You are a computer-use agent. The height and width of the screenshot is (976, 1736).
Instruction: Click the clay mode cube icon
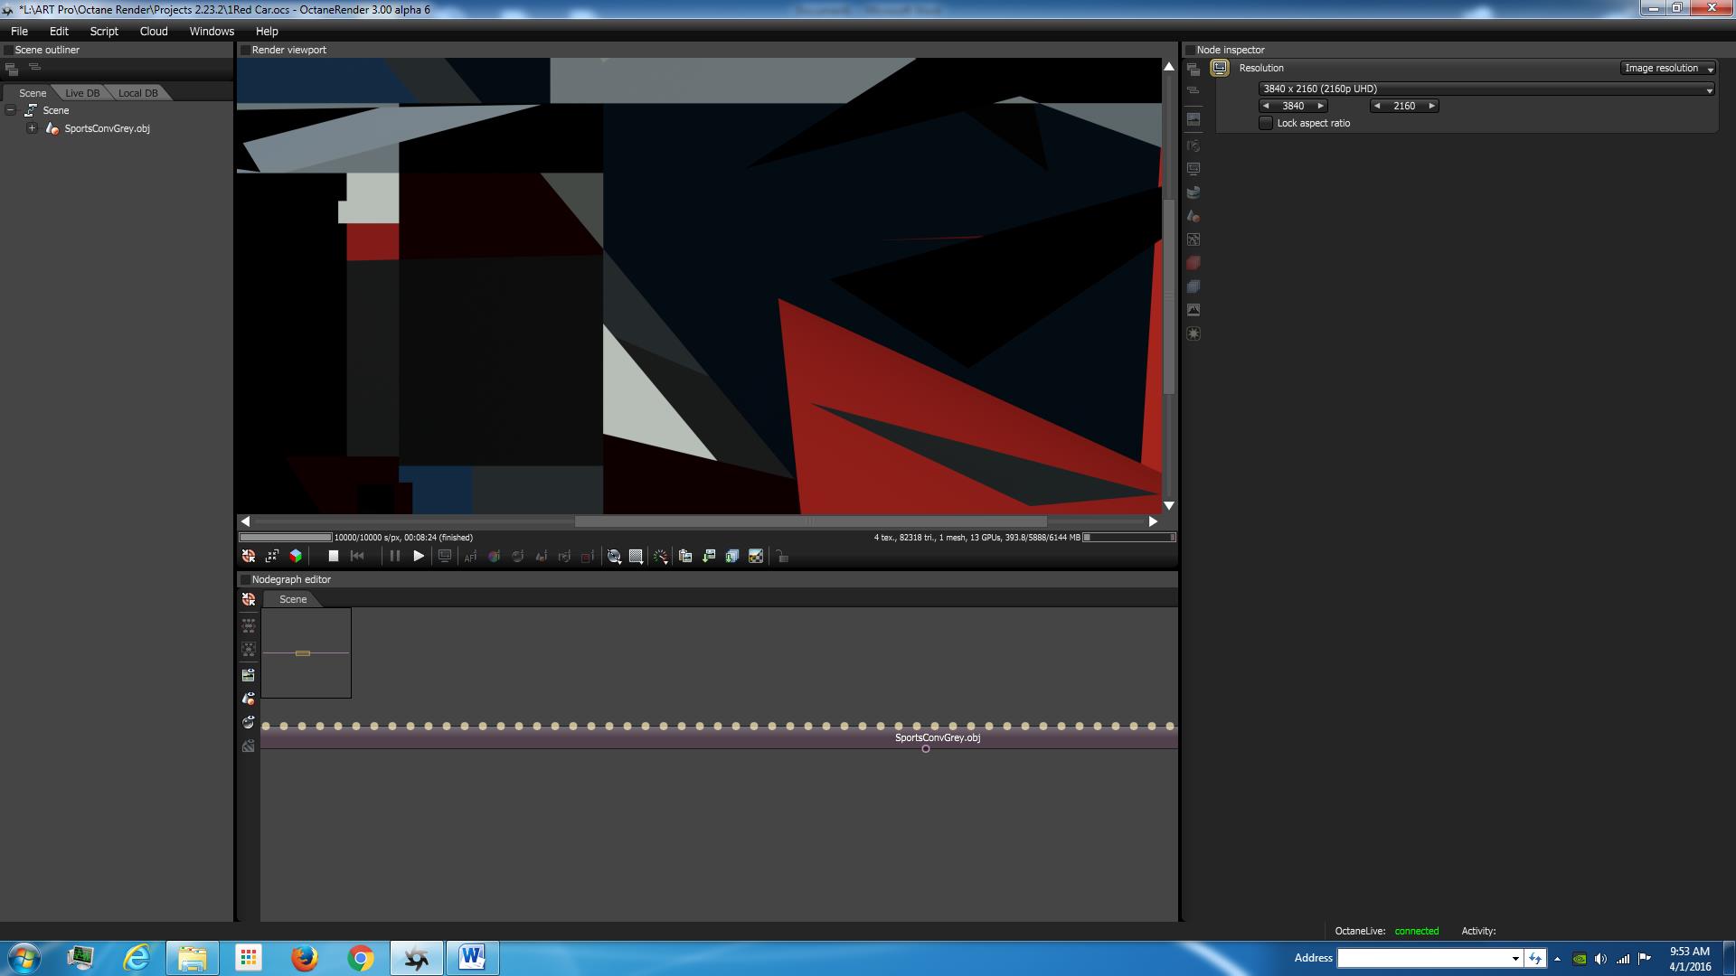(x=296, y=556)
